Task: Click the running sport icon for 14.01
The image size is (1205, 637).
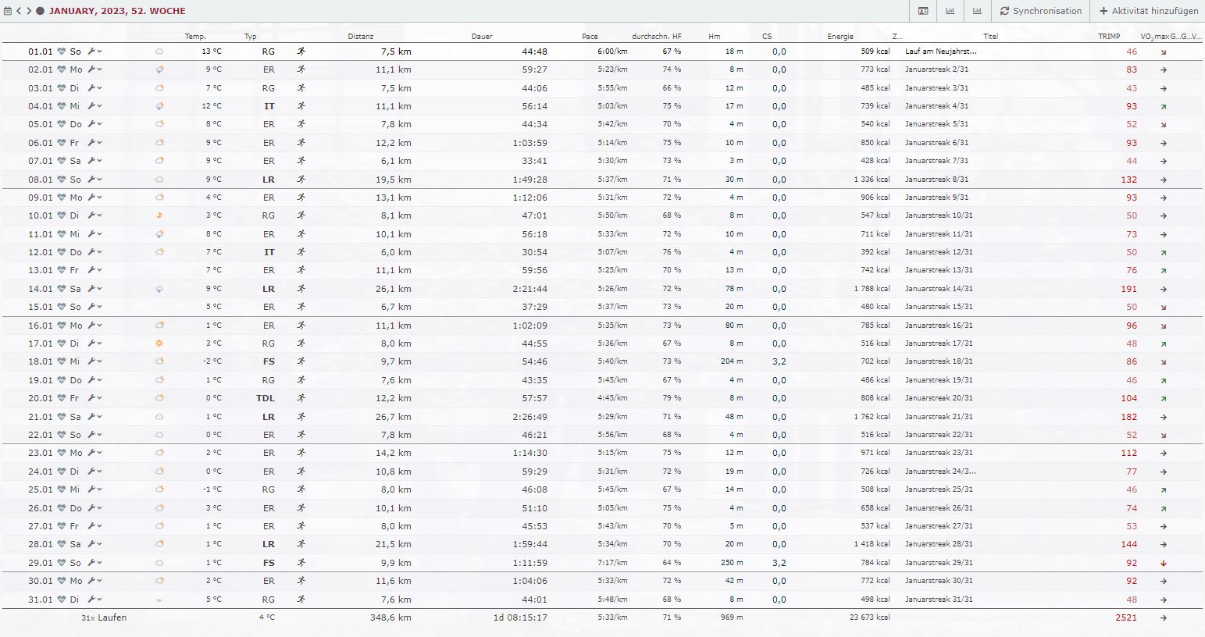Action: click(301, 289)
